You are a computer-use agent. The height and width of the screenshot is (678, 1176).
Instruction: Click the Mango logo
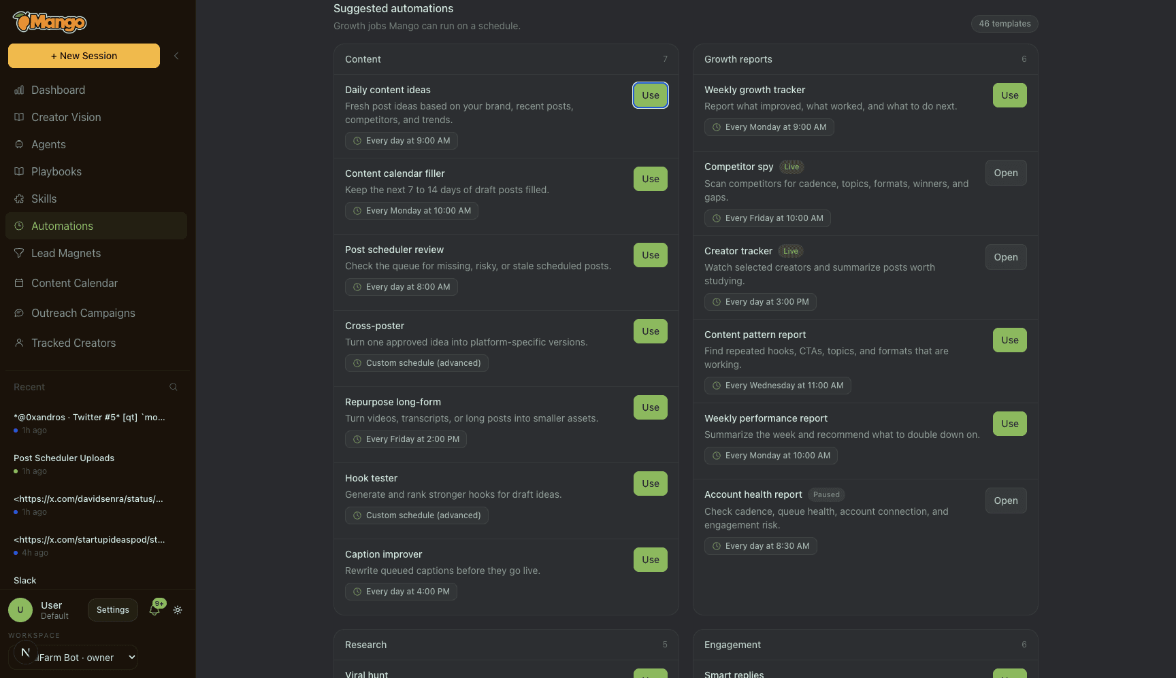tap(50, 22)
